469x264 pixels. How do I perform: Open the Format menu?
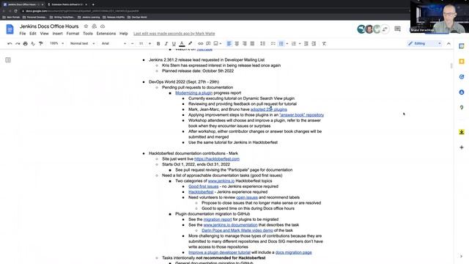pos(73,34)
